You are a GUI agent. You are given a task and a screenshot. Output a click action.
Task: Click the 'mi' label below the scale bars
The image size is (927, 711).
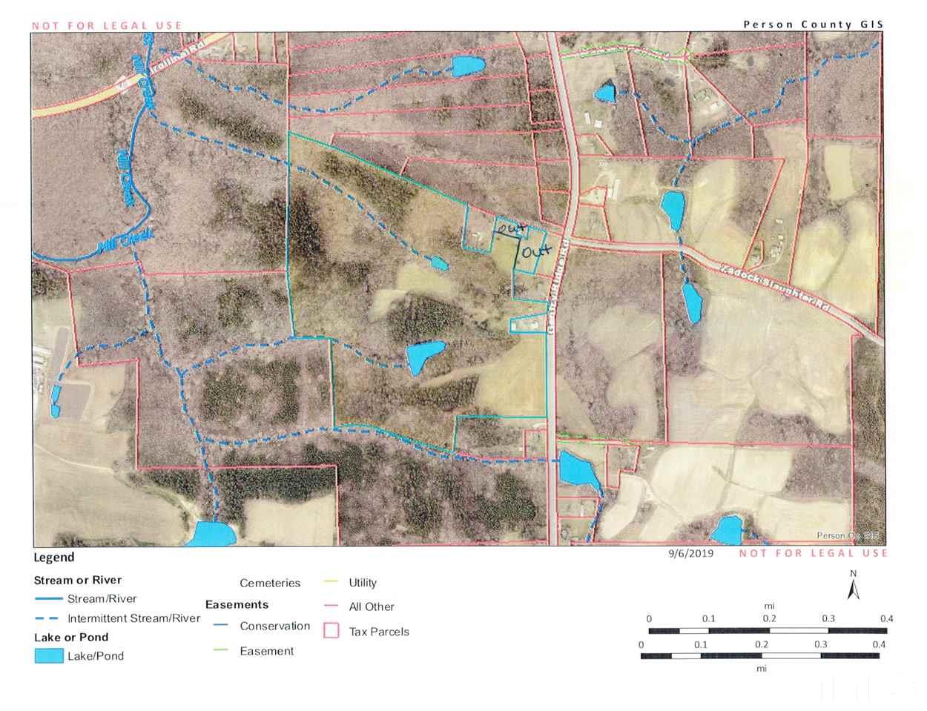tap(761, 668)
